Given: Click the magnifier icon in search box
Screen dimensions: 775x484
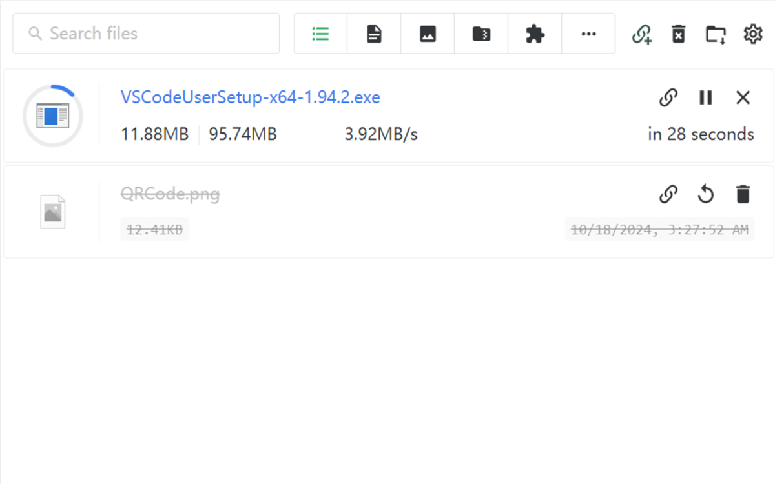Looking at the screenshot, I should click(36, 34).
